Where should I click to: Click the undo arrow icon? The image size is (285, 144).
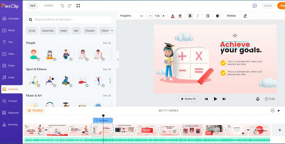point(62,5)
